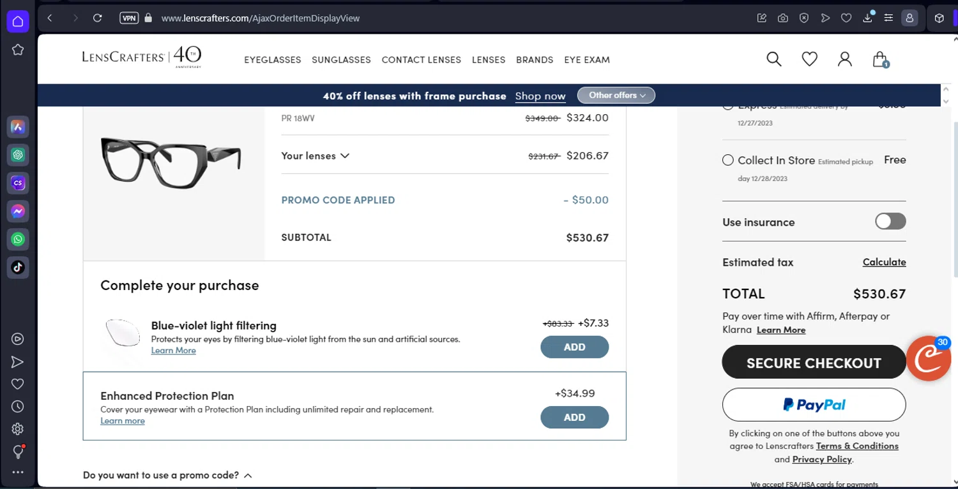
Task: Add the Enhanced Protection Plan
Action: (575, 417)
